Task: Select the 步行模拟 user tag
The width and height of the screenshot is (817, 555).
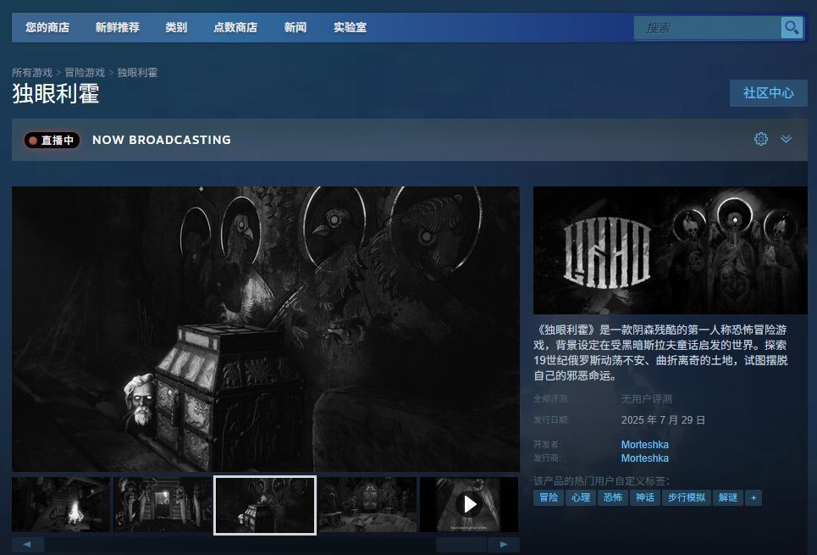Action: 687,497
